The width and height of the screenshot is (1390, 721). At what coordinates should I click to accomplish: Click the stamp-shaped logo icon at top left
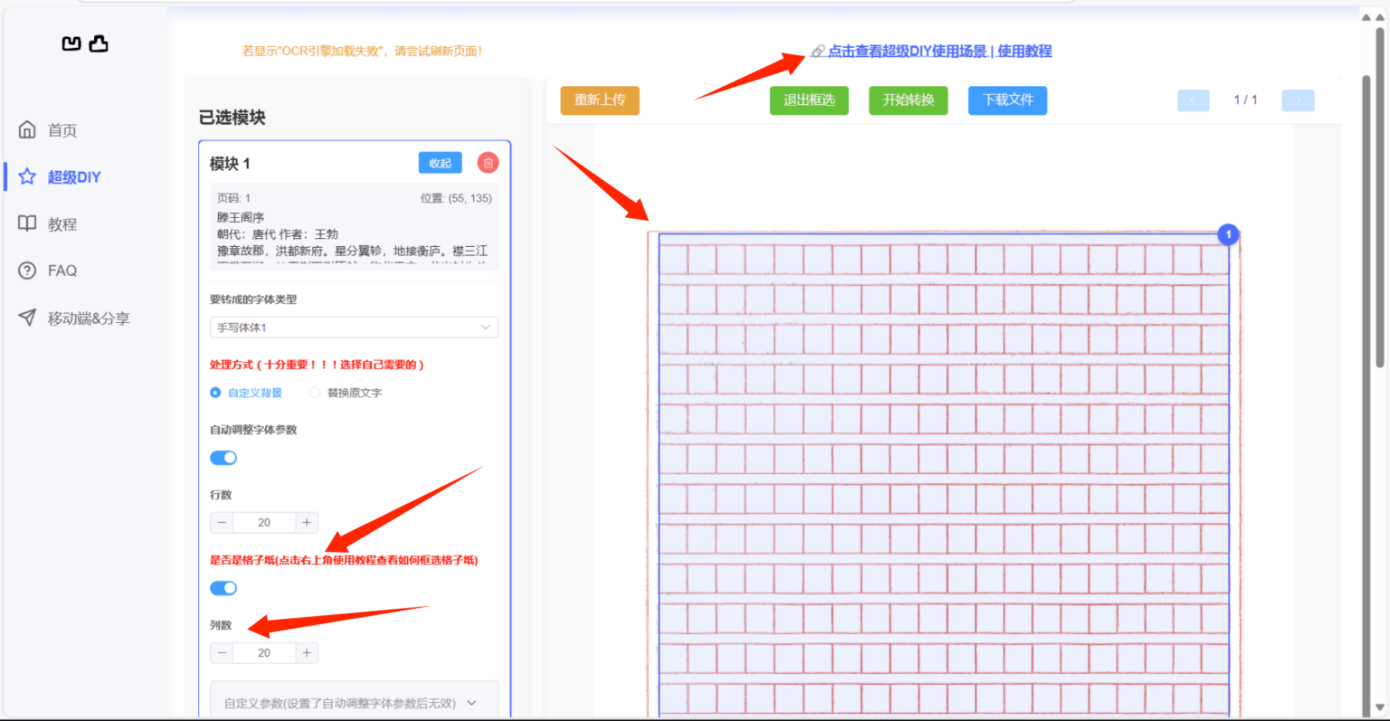pos(98,43)
